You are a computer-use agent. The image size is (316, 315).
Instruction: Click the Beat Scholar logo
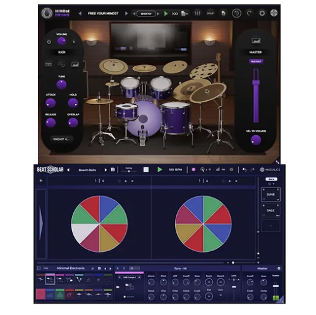click(x=50, y=169)
